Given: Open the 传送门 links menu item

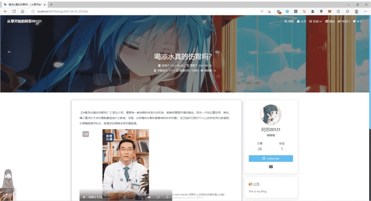Looking at the screenshot, I should point(344,21).
